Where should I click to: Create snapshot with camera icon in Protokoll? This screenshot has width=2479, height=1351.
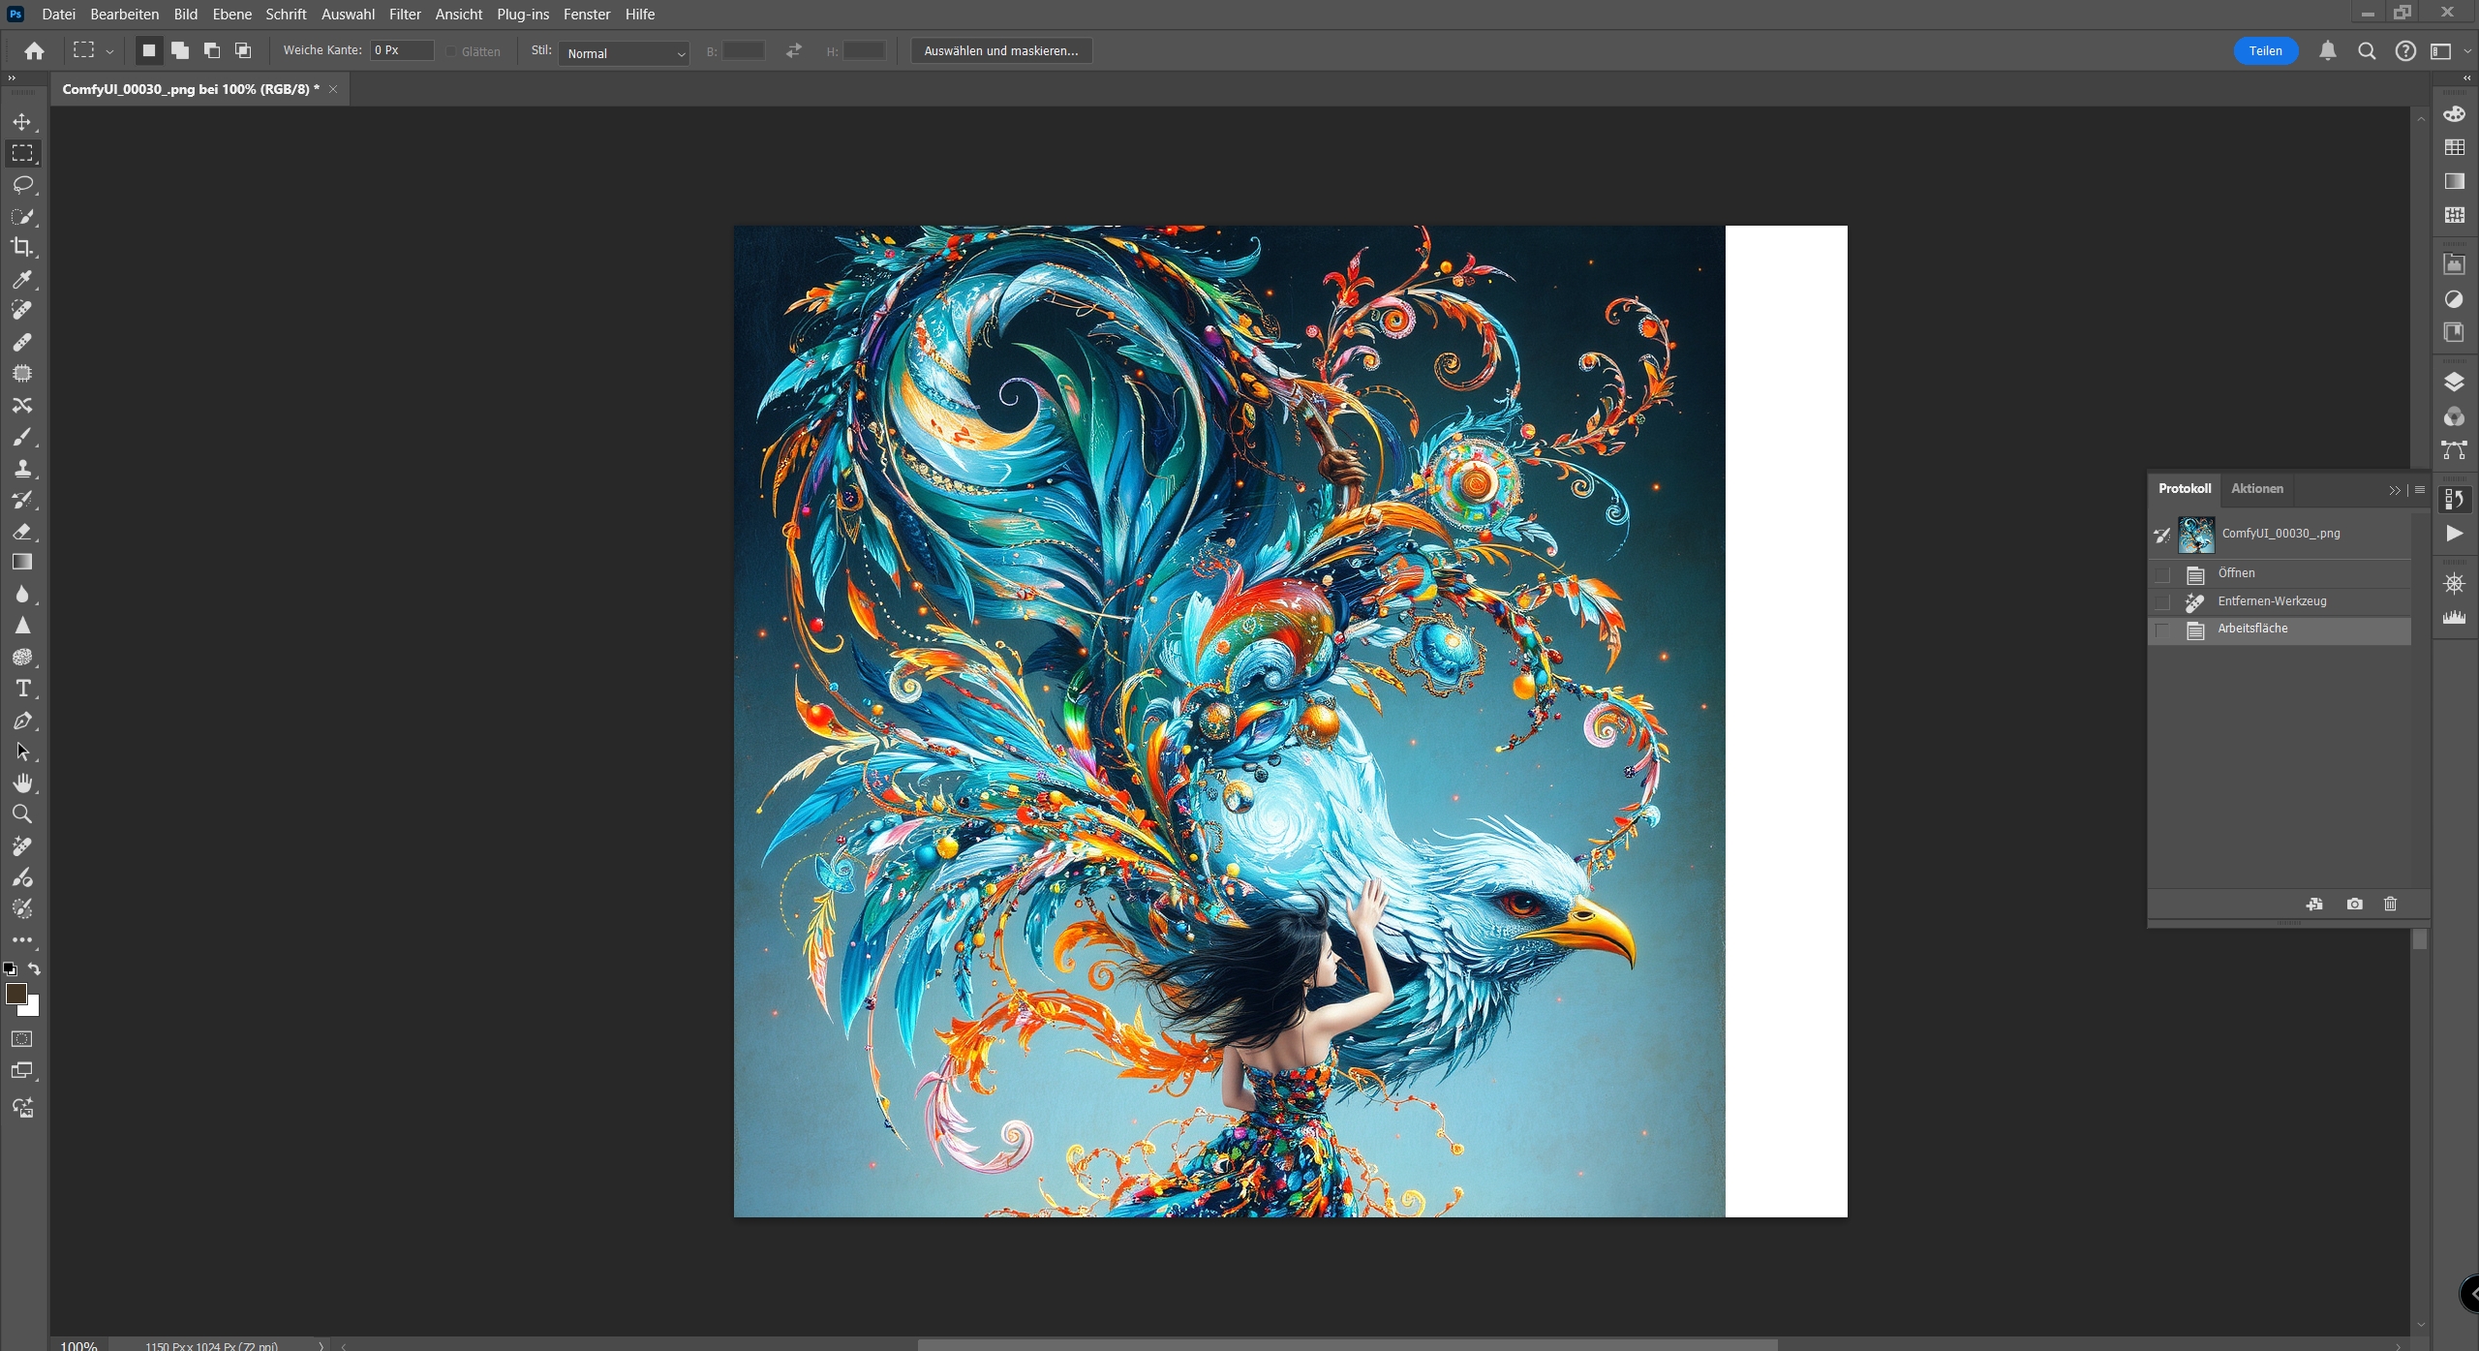tap(2354, 904)
